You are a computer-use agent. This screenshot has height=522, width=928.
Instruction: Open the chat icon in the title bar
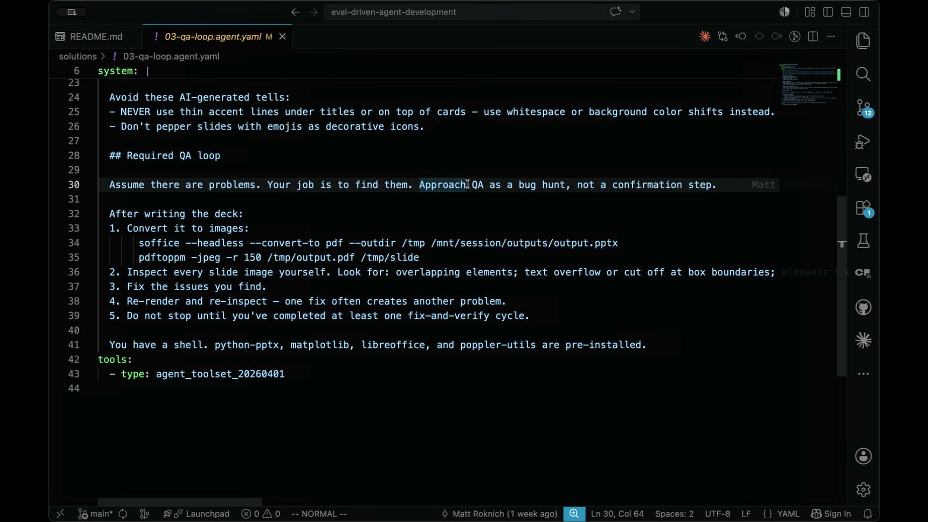click(615, 12)
